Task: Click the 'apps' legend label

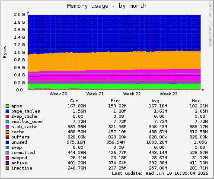Action: [x=17, y=106]
